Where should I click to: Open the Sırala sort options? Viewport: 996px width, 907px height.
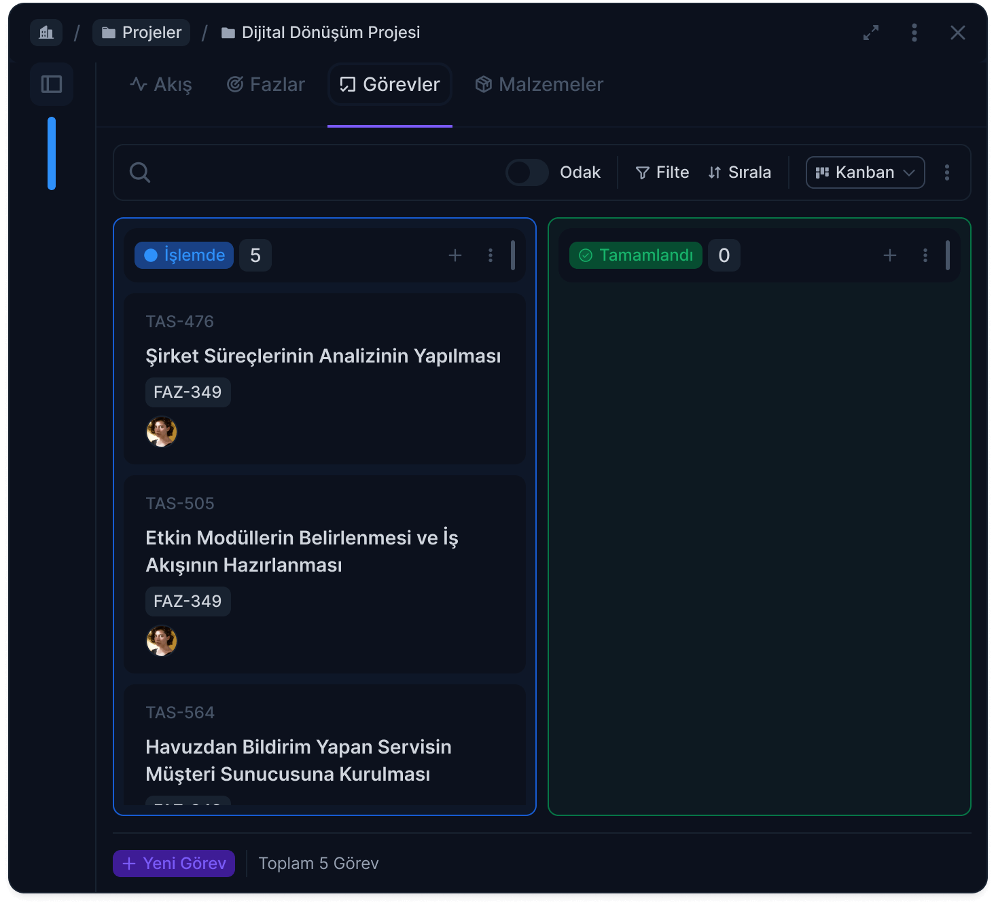pos(740,172)
